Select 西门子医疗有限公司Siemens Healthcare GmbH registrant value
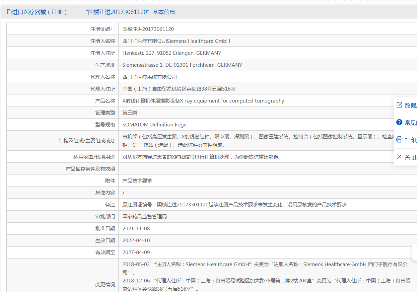This screenshot has height=292, width=417. click(x=176, y=41)
